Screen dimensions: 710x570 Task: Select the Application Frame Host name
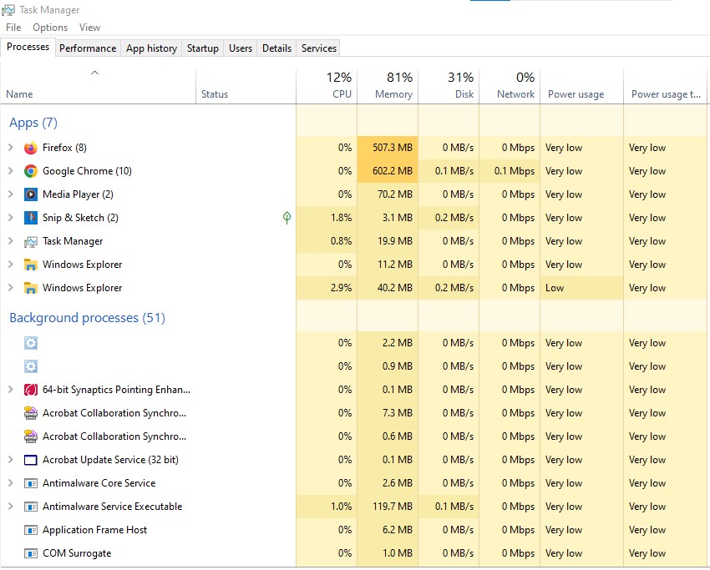pos(94,530)
